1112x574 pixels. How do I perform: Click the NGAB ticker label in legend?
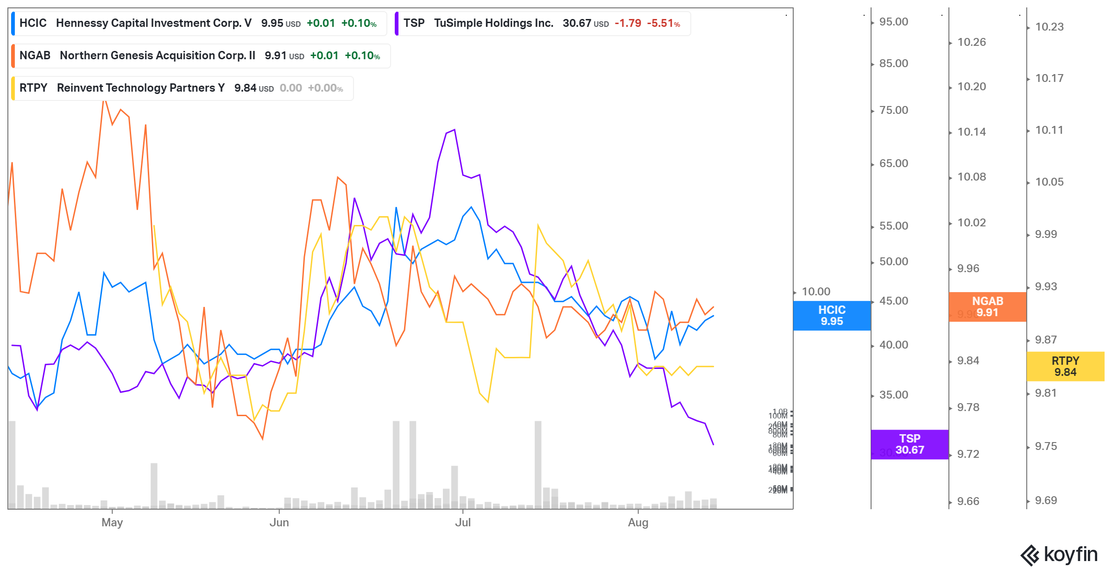pos(35,56)
